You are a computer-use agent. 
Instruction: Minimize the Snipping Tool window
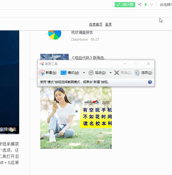click(125, 64)
